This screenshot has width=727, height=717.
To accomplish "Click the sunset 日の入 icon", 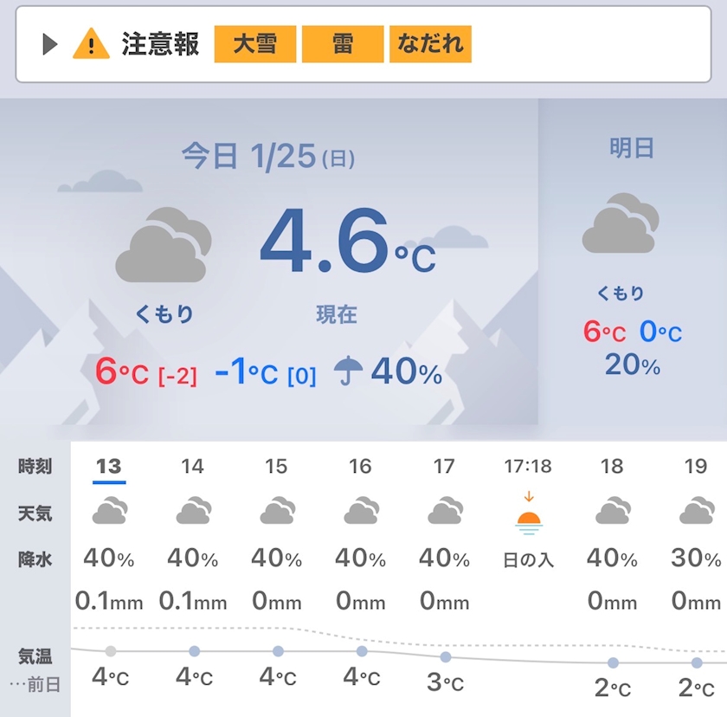I will 529,514.
